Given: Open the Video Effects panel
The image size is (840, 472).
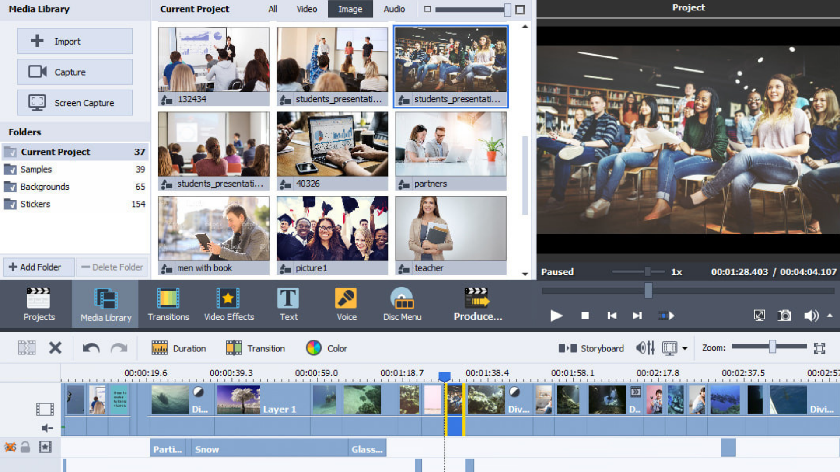Looking at the screenshot, I should [x=229, y=304].
